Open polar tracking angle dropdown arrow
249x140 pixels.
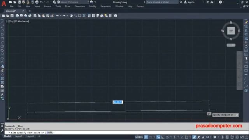(171, 137)
